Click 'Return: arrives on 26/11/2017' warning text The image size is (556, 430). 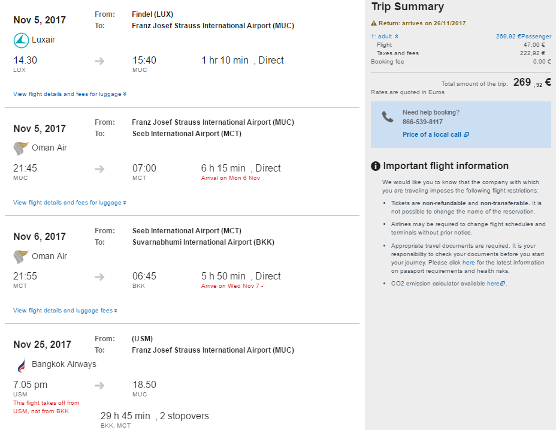(422, 23)
